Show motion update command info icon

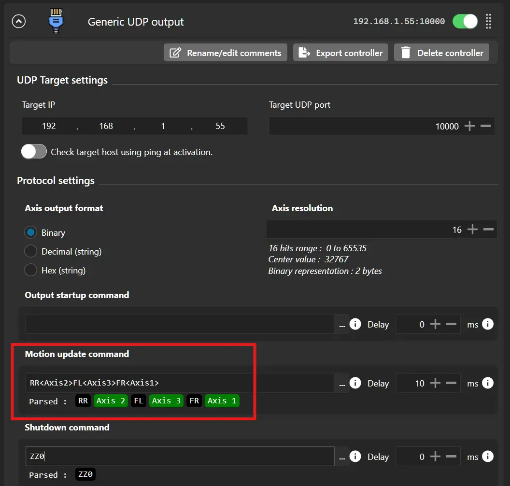[x=355, y=383]
